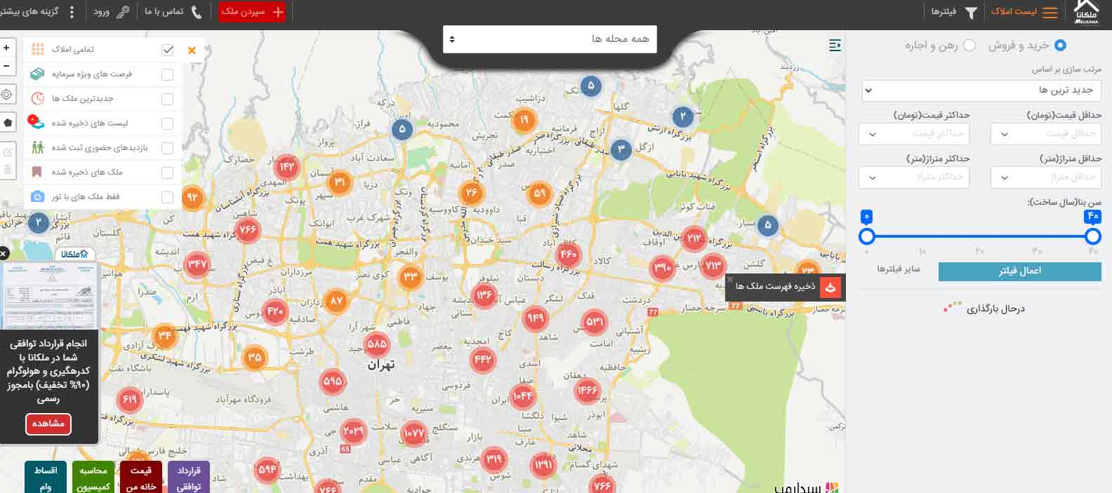Image resolution: width=1112 pixels, height=493 pixels.
Task: Click the red cluster marker ۵۸۵ near تهران
Action: (x=377, y=344)
